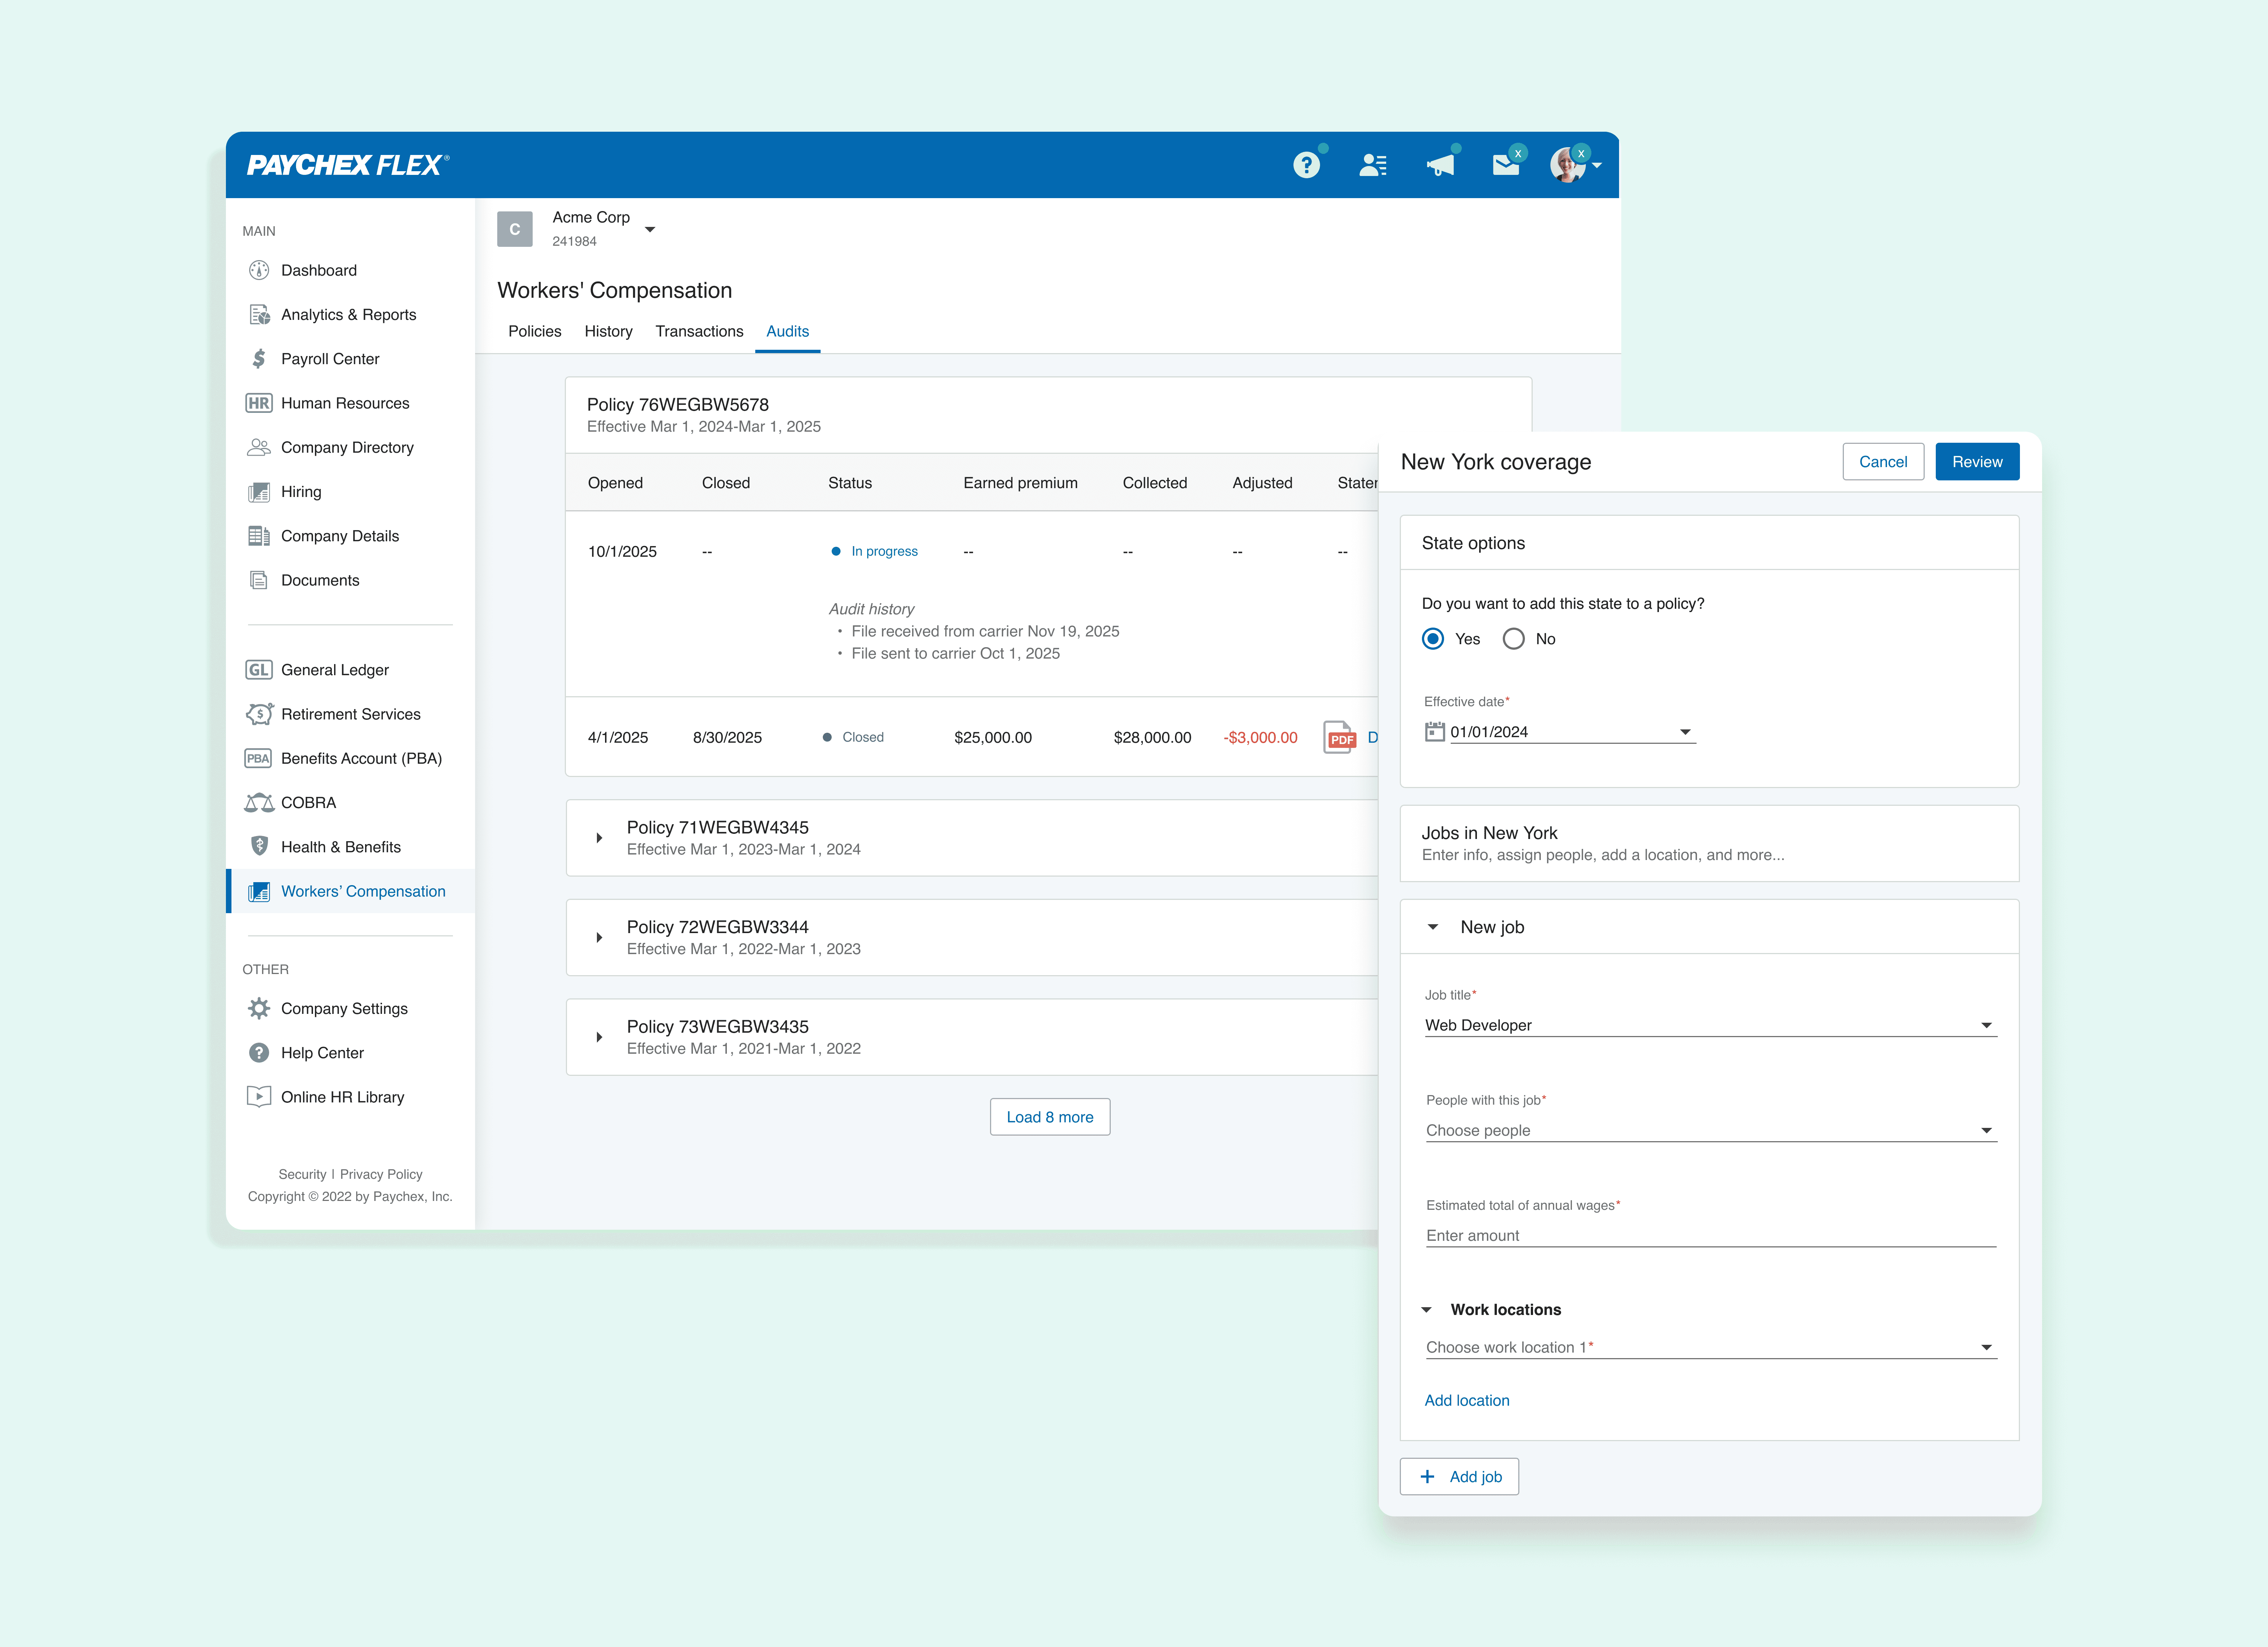
Task: Open the messages envelope icon
Action: (1506, 165)
